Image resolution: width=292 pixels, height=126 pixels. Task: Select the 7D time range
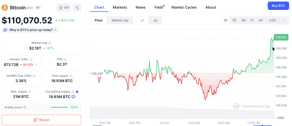coord(234,20)
